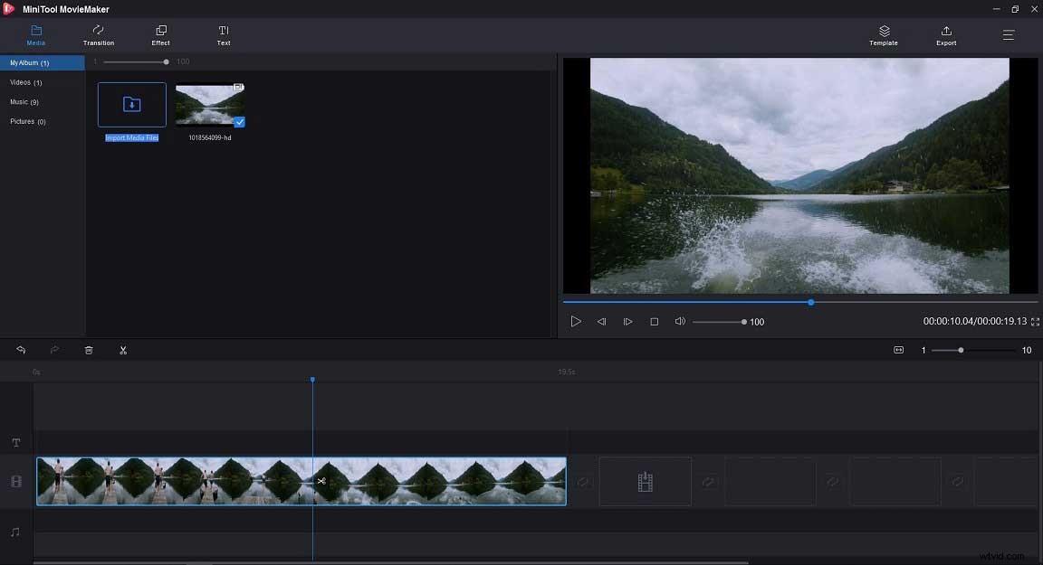Open the Effect tab
Screen dimensions: 1043x565
pos(160,36)
